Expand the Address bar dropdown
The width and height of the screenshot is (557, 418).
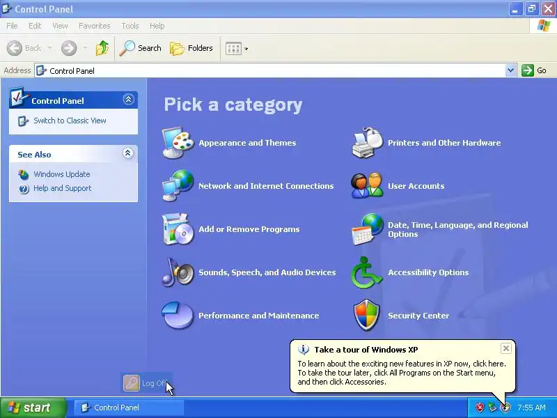(510, 70)
